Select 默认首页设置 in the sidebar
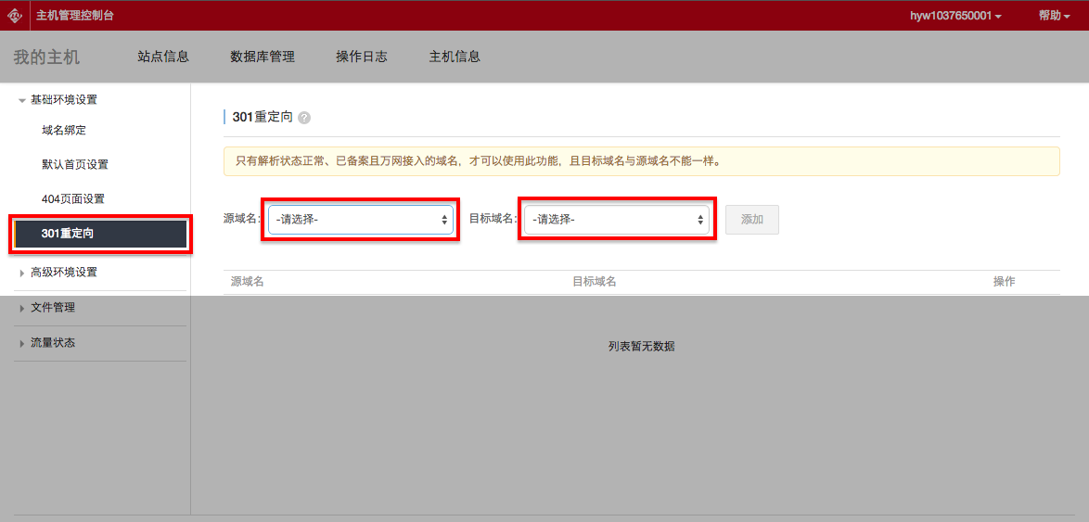The width and height of the screenshot is (1089, 522). (75, 164)
